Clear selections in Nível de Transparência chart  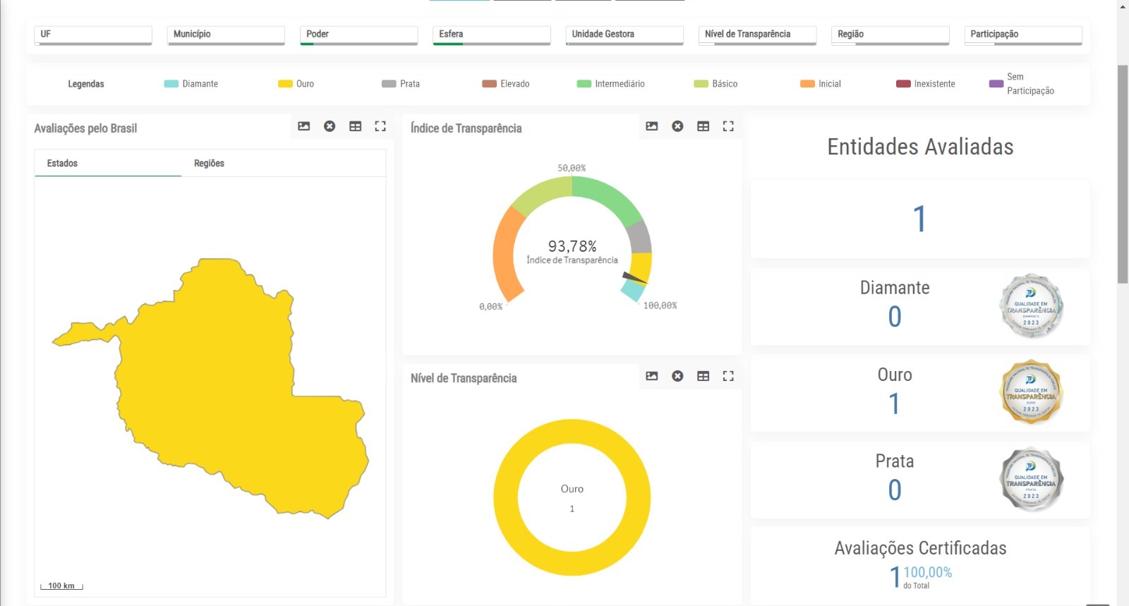(677, 376)
